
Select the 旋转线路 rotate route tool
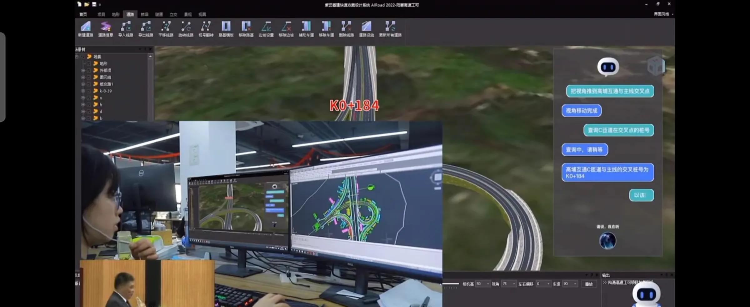(186, 29)
